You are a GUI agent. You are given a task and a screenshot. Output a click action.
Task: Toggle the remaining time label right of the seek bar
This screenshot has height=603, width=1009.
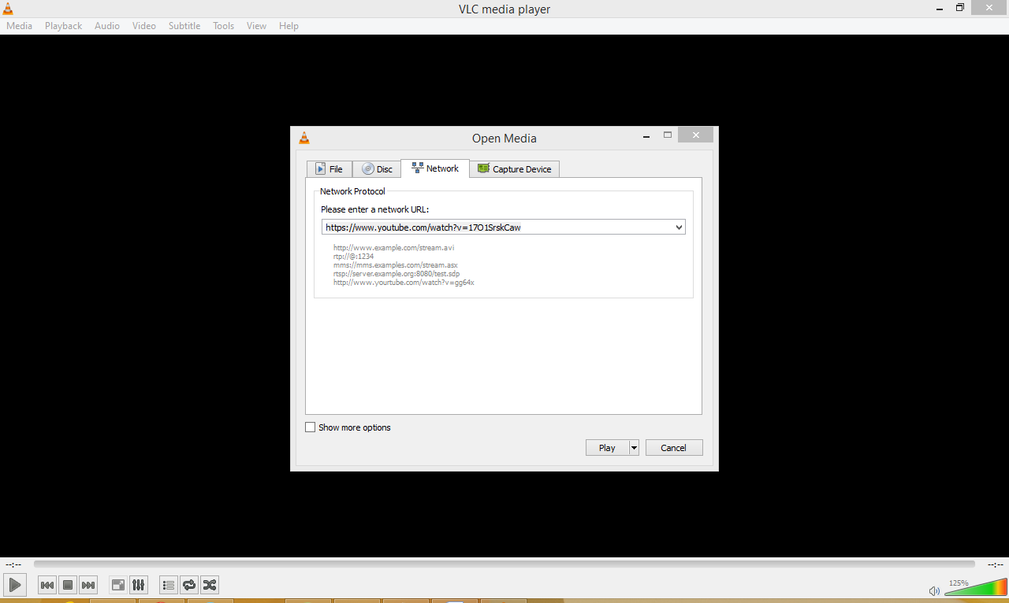point(995,564)
